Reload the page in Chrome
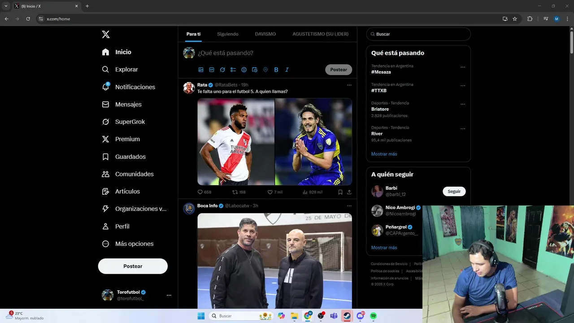Screen dimensions: 574x323 tap(28, 19)
